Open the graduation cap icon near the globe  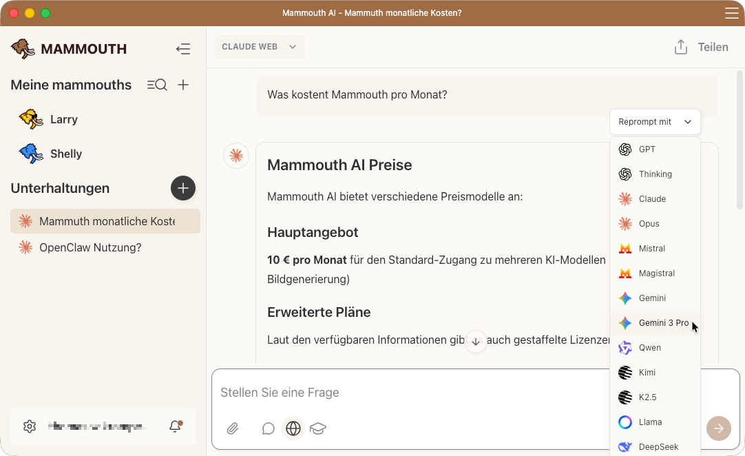coord(318,428)
